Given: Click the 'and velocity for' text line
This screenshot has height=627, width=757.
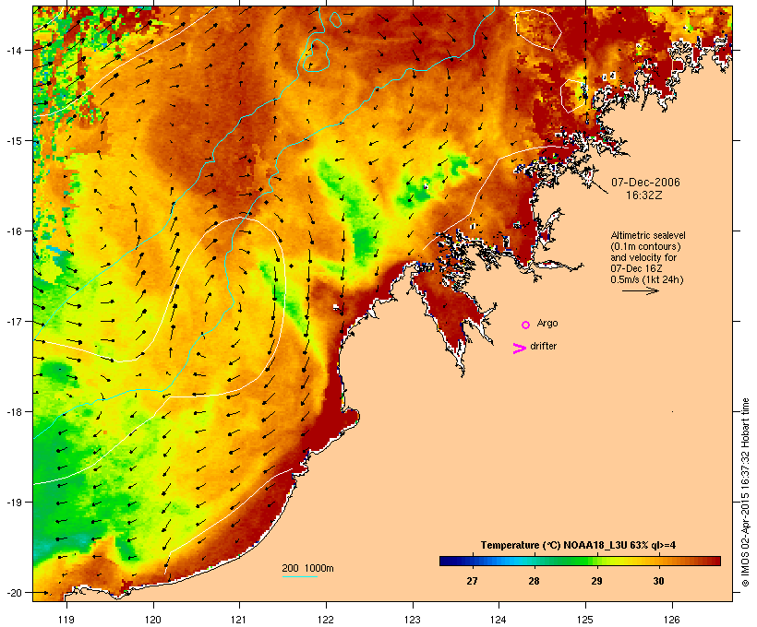Looking at the screenshot, I should (643, 257).
